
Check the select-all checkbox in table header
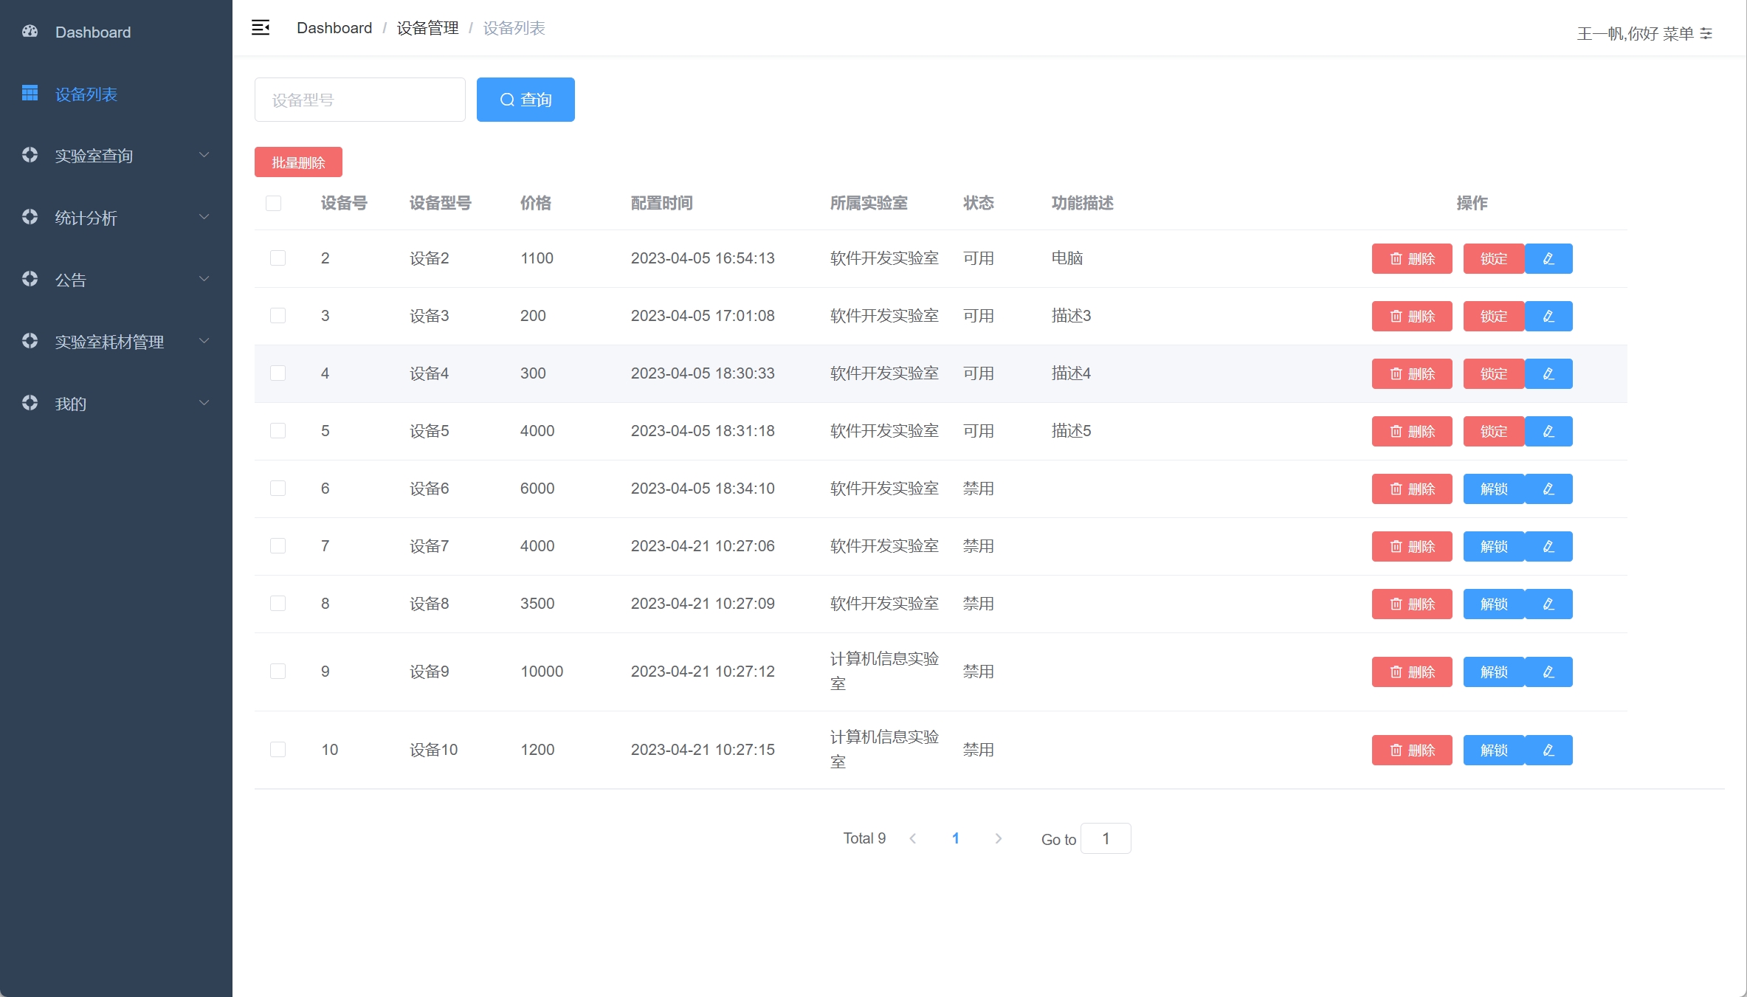[x=274, y=204]
